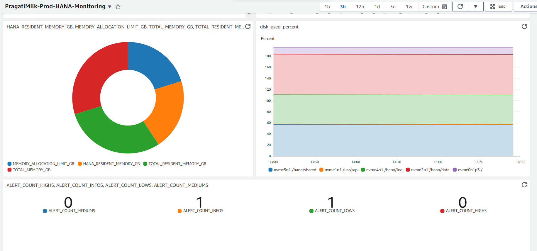Toggle TOTAL_MEMORY_GB red legend swatch
Viewport: 537px width, 251px height.
[x=9, y=170]
